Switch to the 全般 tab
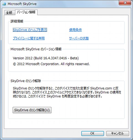The height and width of the screenshot is (140, 133). pos(9,12)
